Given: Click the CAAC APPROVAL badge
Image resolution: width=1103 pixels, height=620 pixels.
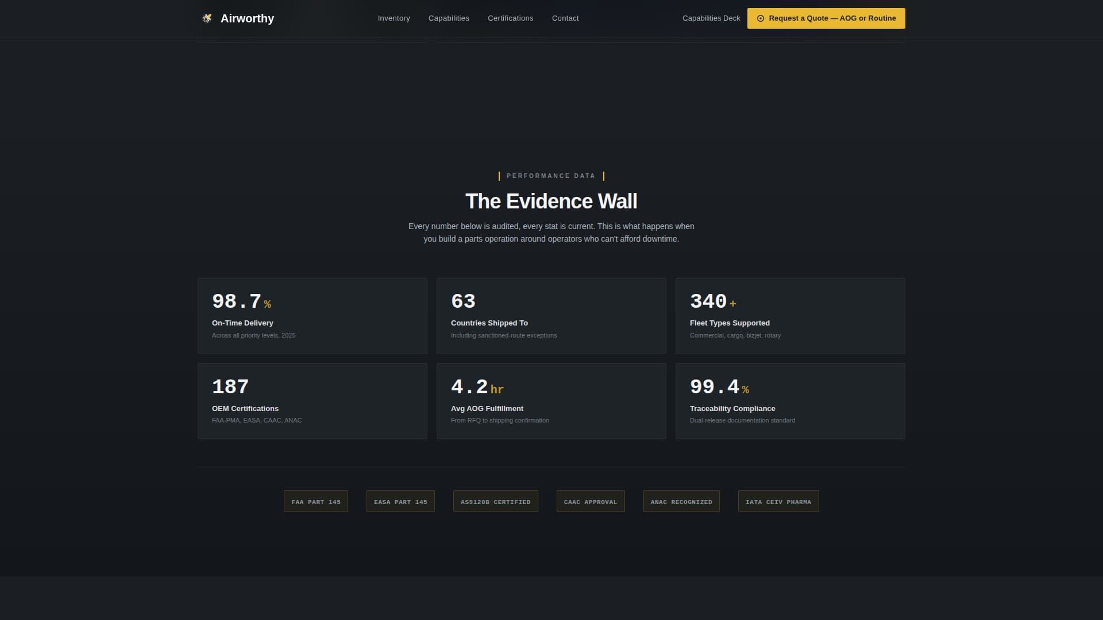Looking at the screenshot, I should click(x=590, y=501).
